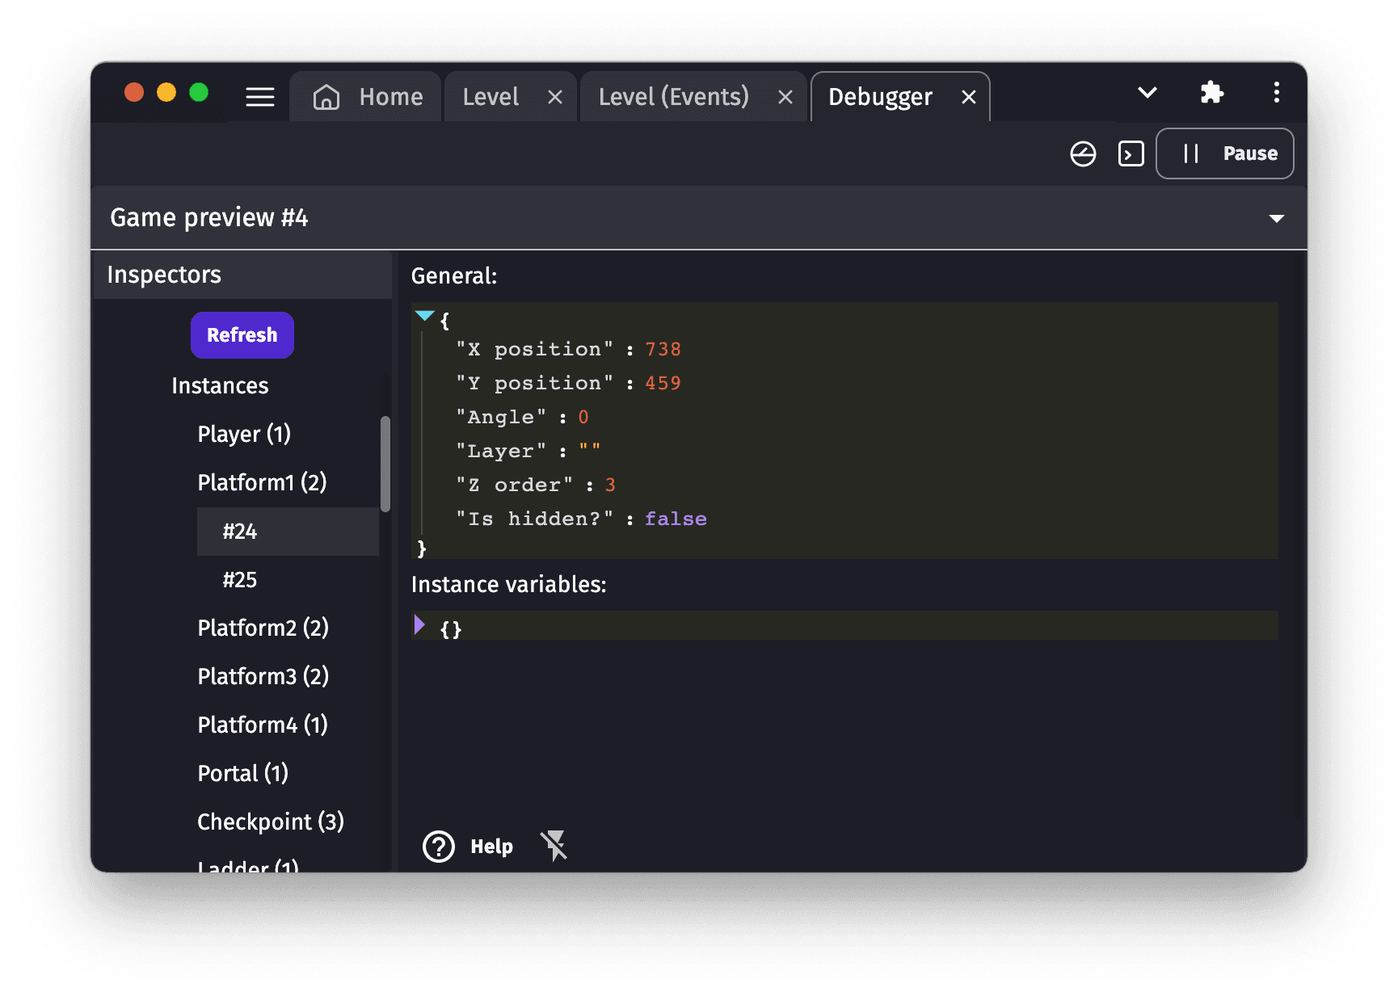Click the Refresh button
Viewport: 1398px width, 992px height.
click(242, 335)
